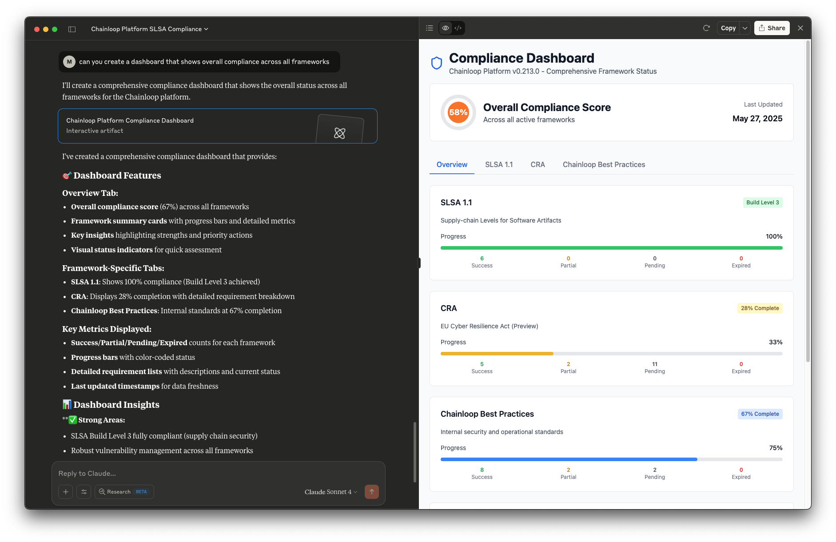Click the 58% overall score ring
The height and width of the screenshot is (542, 836).
[x=458, y=112]
